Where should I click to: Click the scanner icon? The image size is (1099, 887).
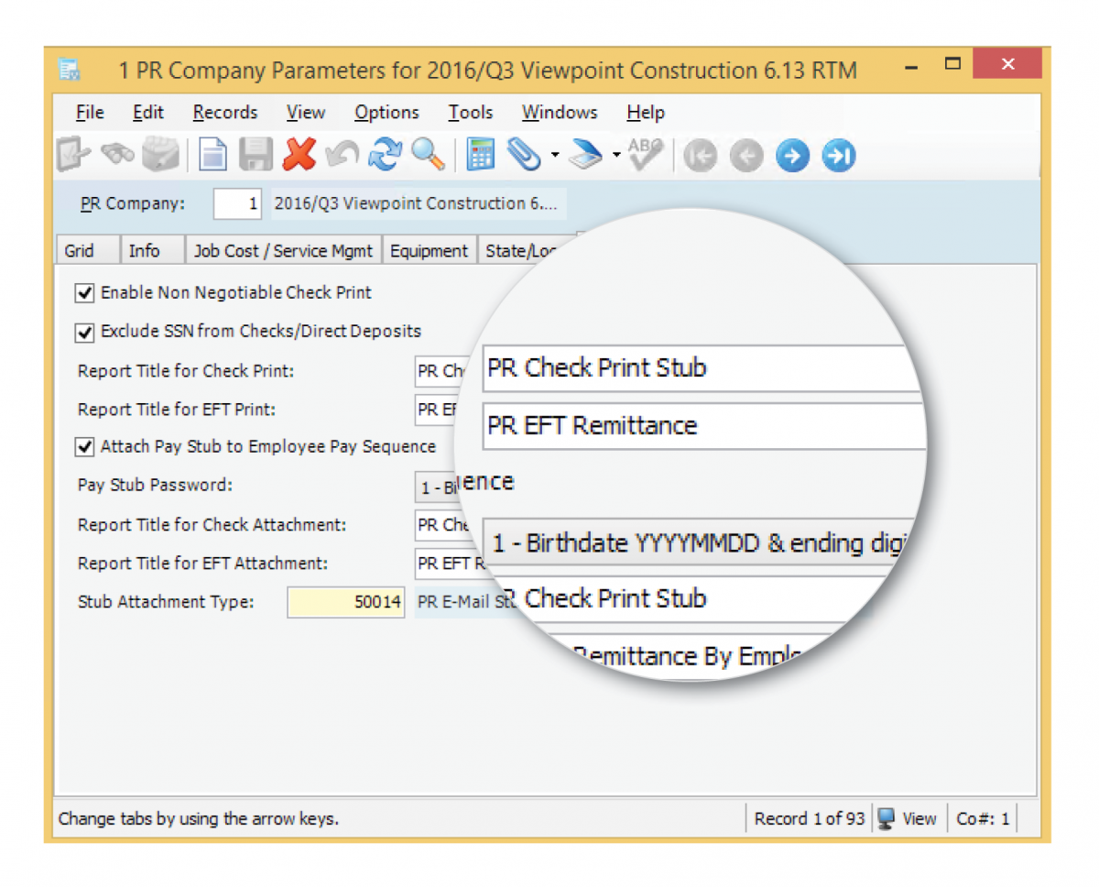coord(586,156)
